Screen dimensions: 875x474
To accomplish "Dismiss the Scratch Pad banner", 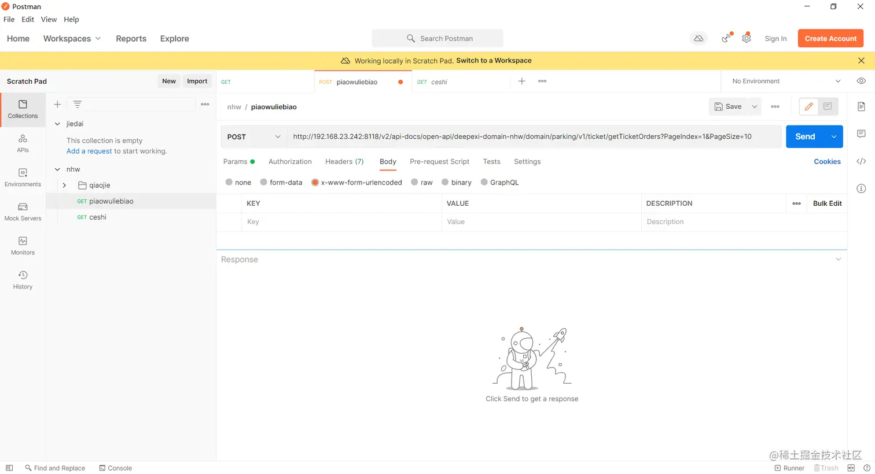I will tap(861, 61).
